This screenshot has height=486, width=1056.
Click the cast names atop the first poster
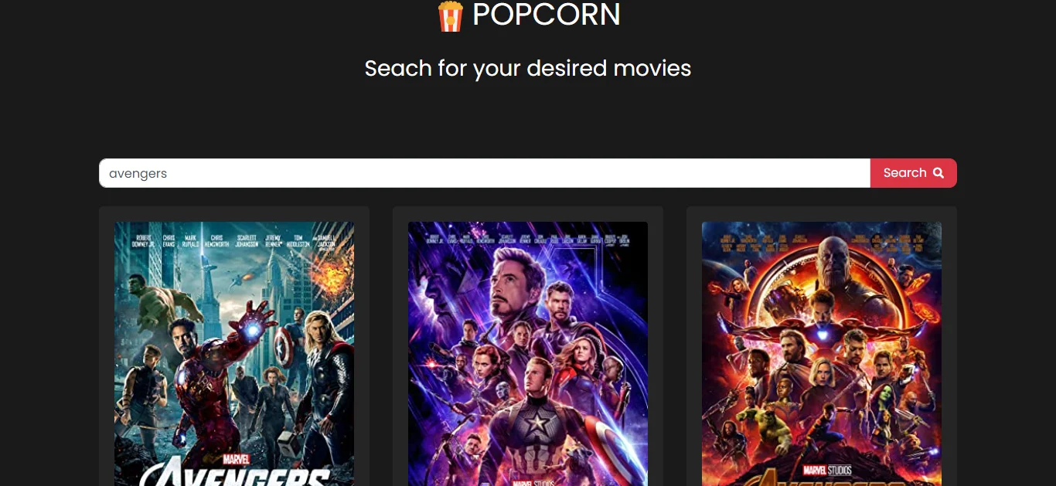coord(234,240)
